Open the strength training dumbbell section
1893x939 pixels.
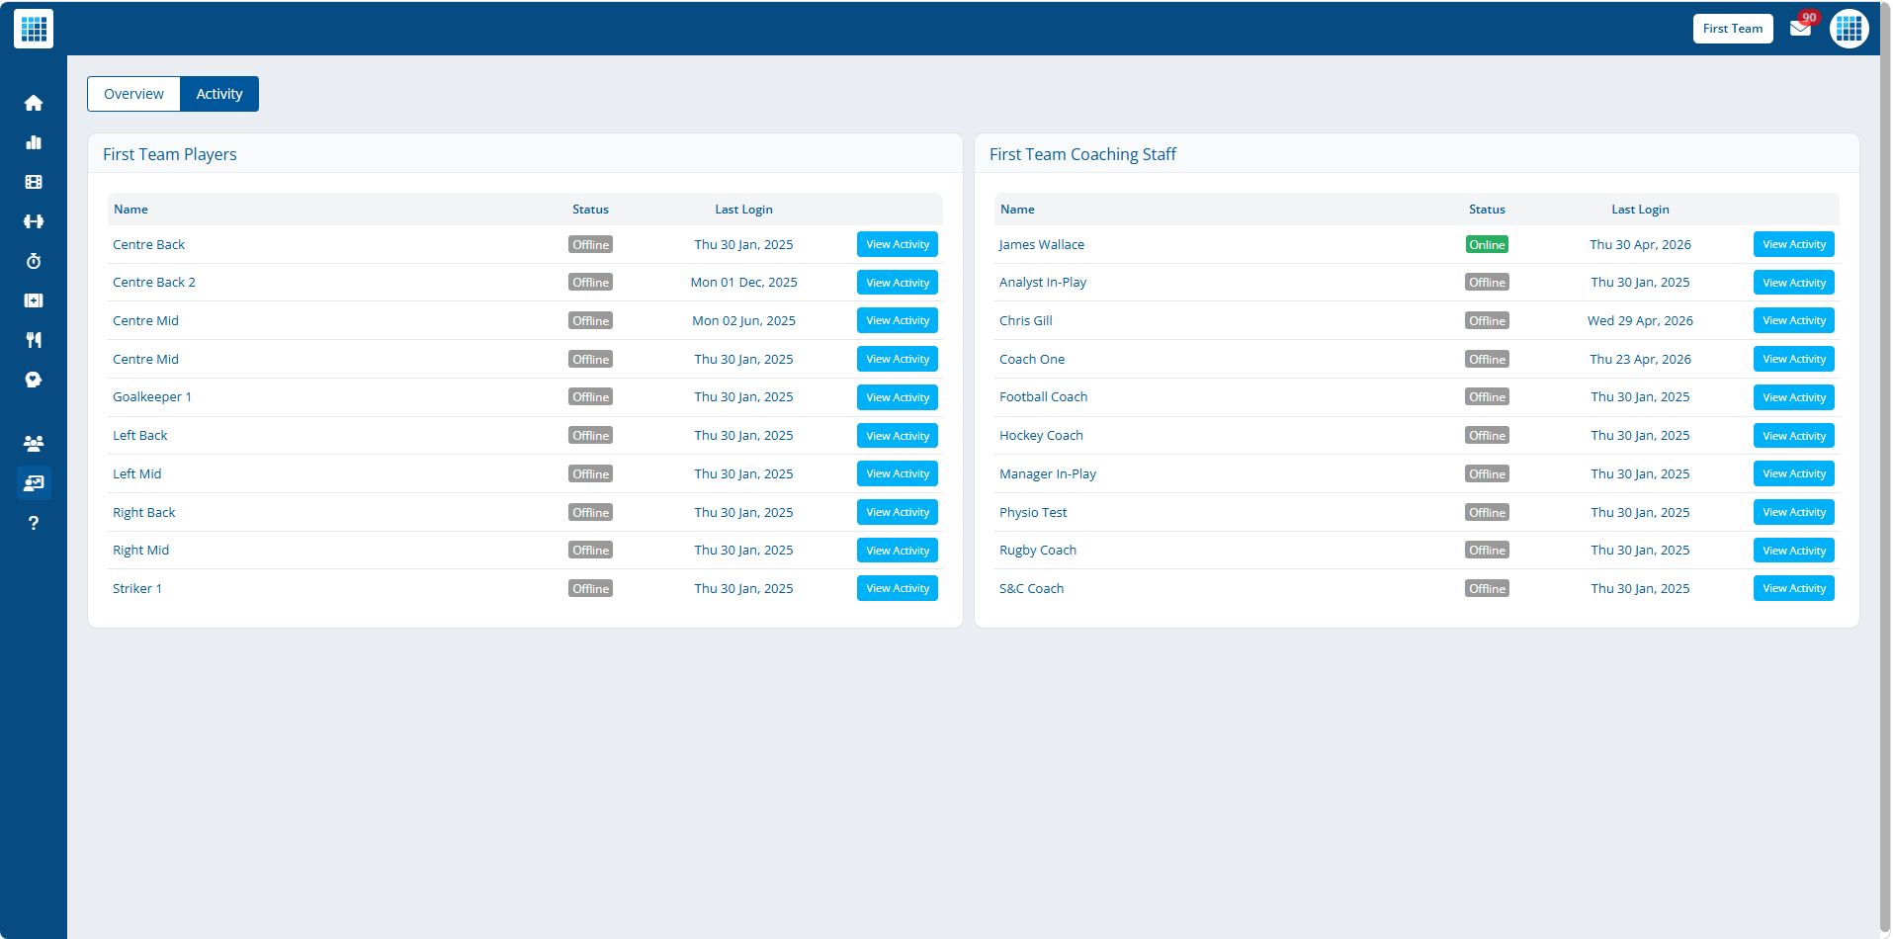pyautogui.click(x=34, y=221)
